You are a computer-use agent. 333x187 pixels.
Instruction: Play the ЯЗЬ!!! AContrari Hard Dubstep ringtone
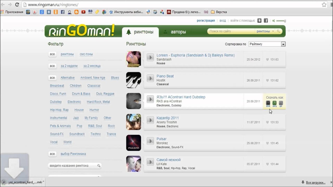tap(150, 99)
